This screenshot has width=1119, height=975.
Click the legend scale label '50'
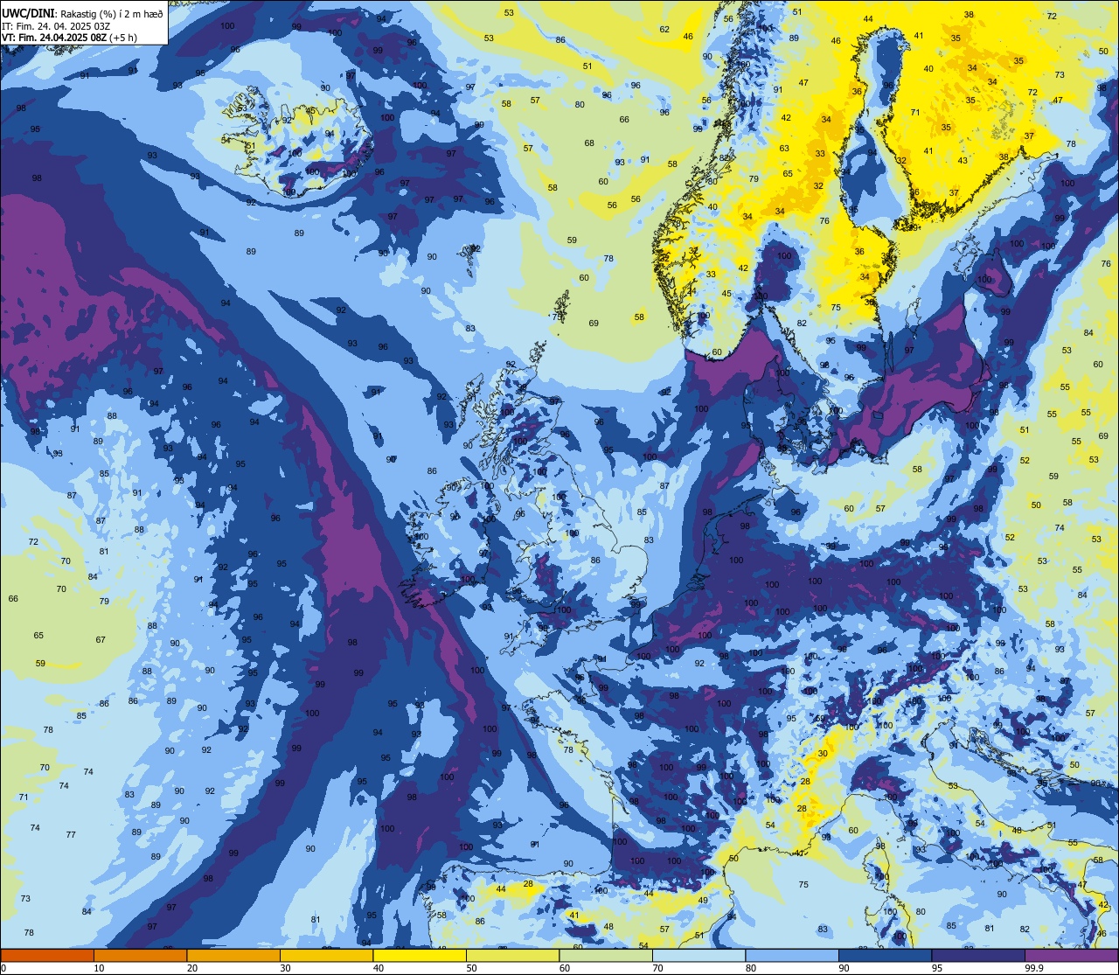tap(472, 968)
